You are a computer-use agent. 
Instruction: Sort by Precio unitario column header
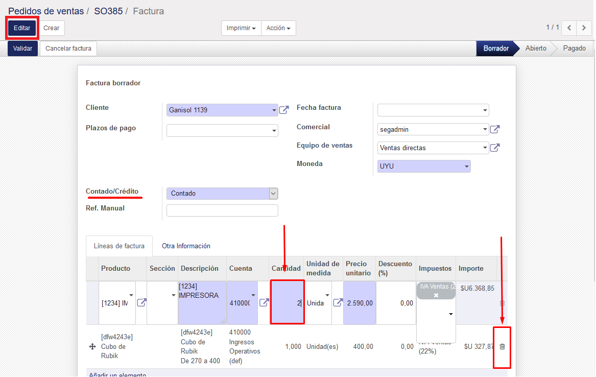tap(358, 268)
